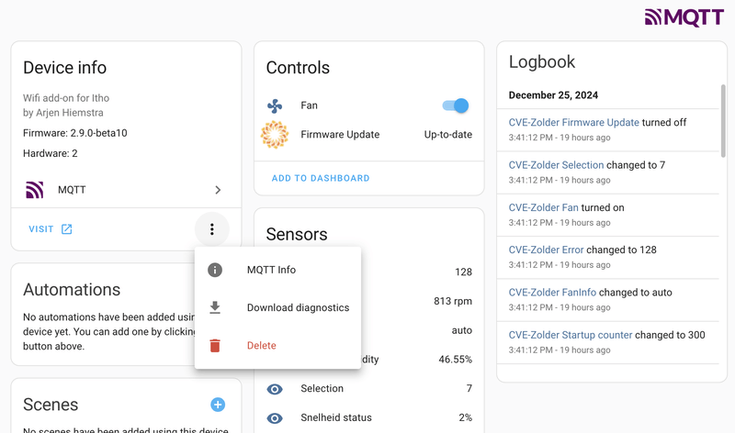Add a scene with the plus icon

[x=218, y=405]
